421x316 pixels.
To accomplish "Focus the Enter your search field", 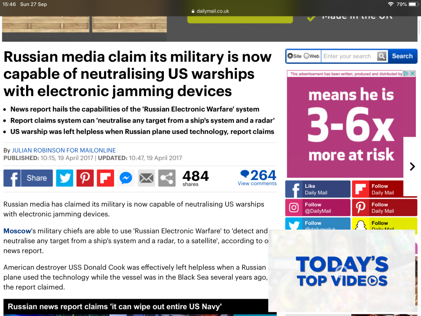I will [349, 56].
